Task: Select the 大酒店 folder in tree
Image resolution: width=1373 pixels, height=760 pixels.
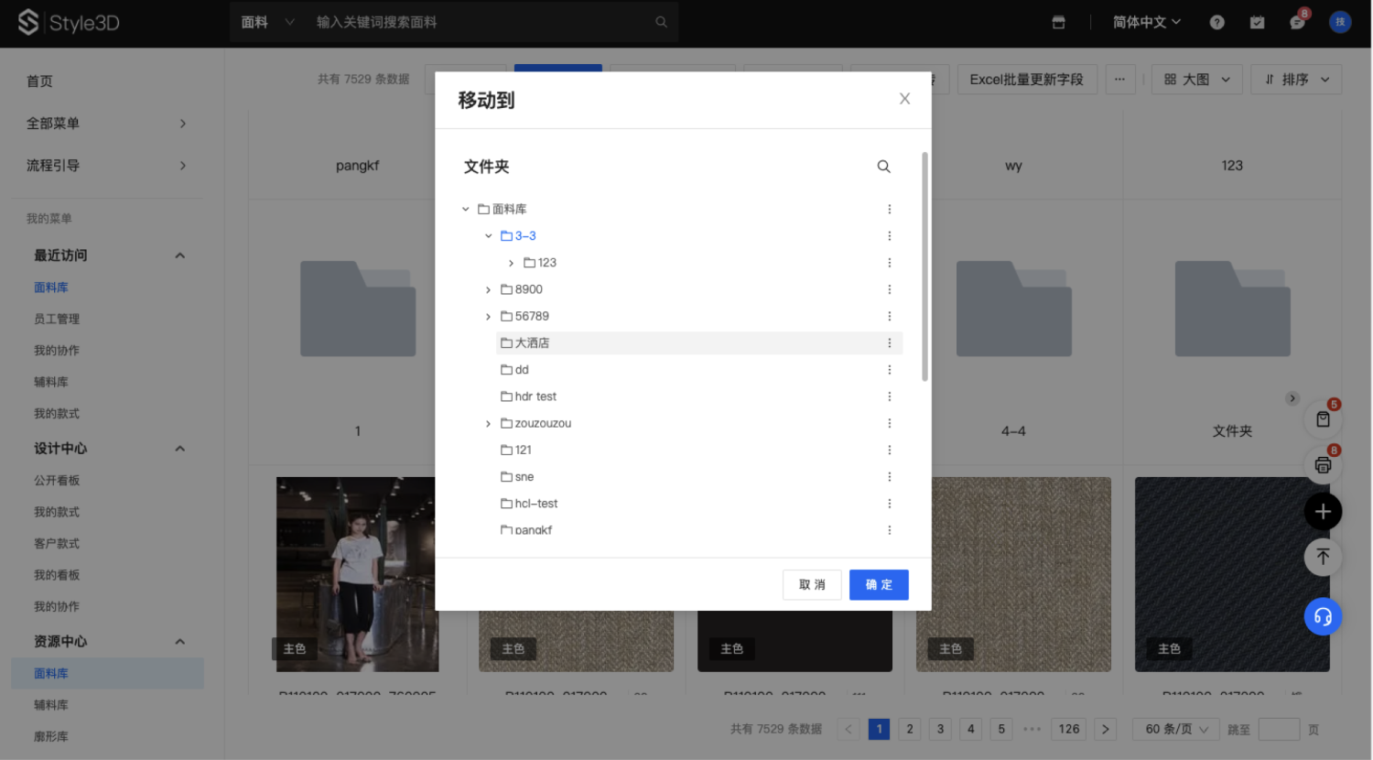Action: (532, 343)
